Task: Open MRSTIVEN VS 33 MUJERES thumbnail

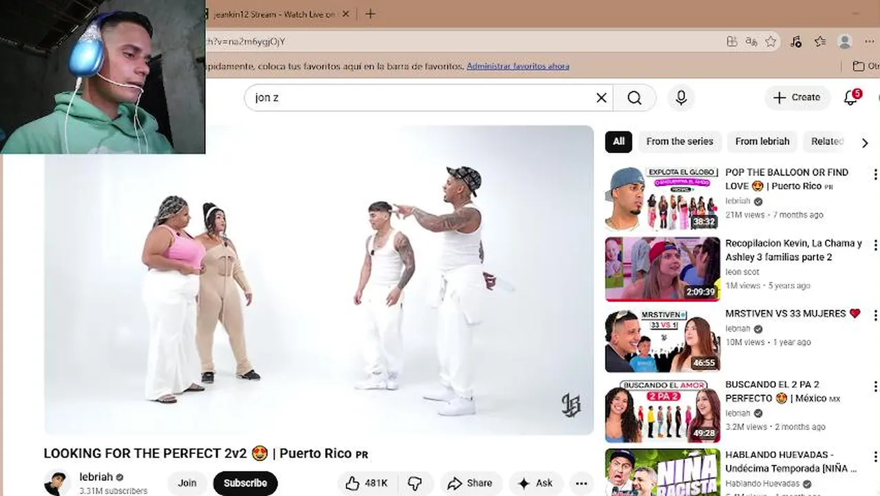Action: click(x=662, y=340)
